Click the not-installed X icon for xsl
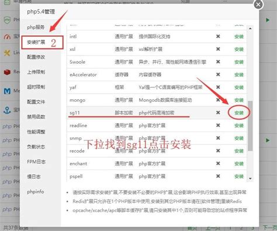Viewport: 277px width, 231px height. 218,49
